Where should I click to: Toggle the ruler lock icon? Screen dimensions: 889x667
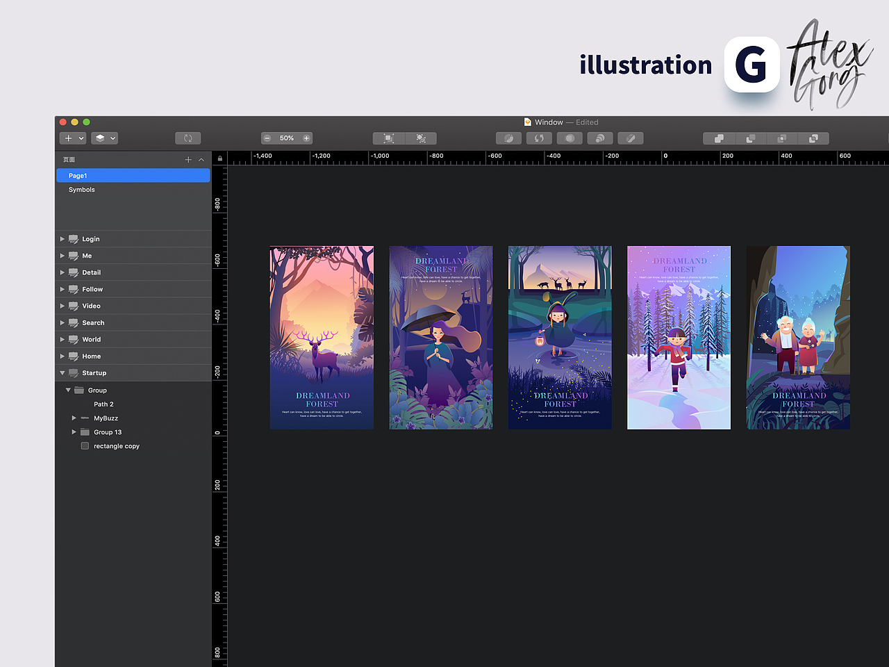220,158
